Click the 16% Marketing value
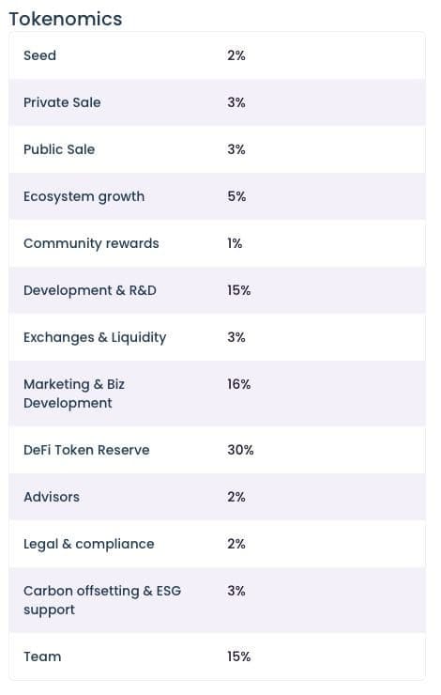The image size is (441, 695). tap(239, 384)
